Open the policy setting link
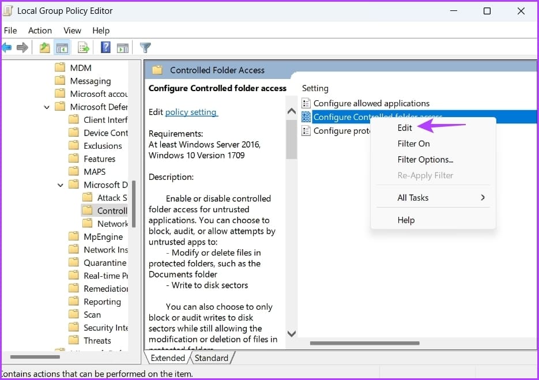 pyautogui.click(x=191, y=112)
